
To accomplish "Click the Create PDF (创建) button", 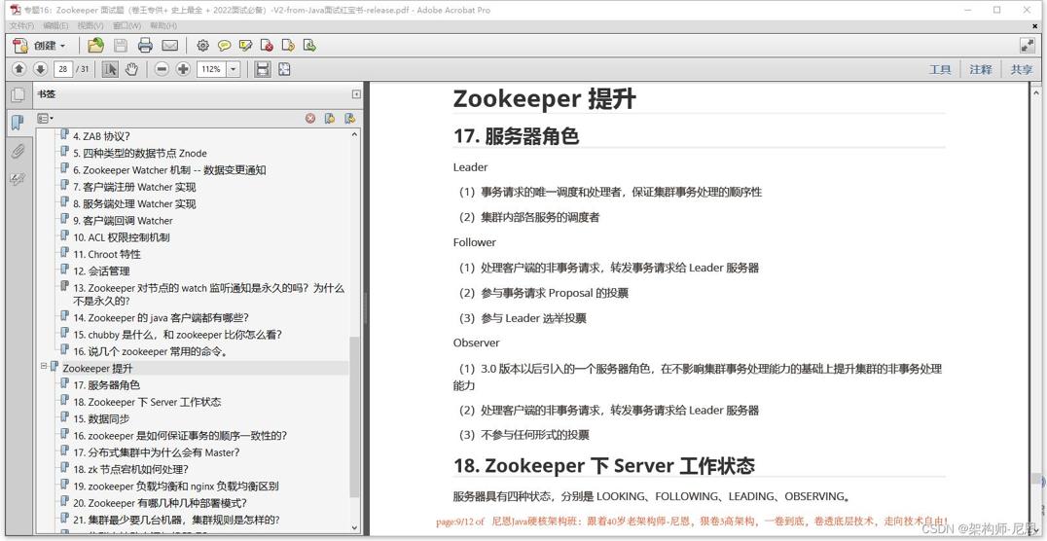I will coord(40,46).
